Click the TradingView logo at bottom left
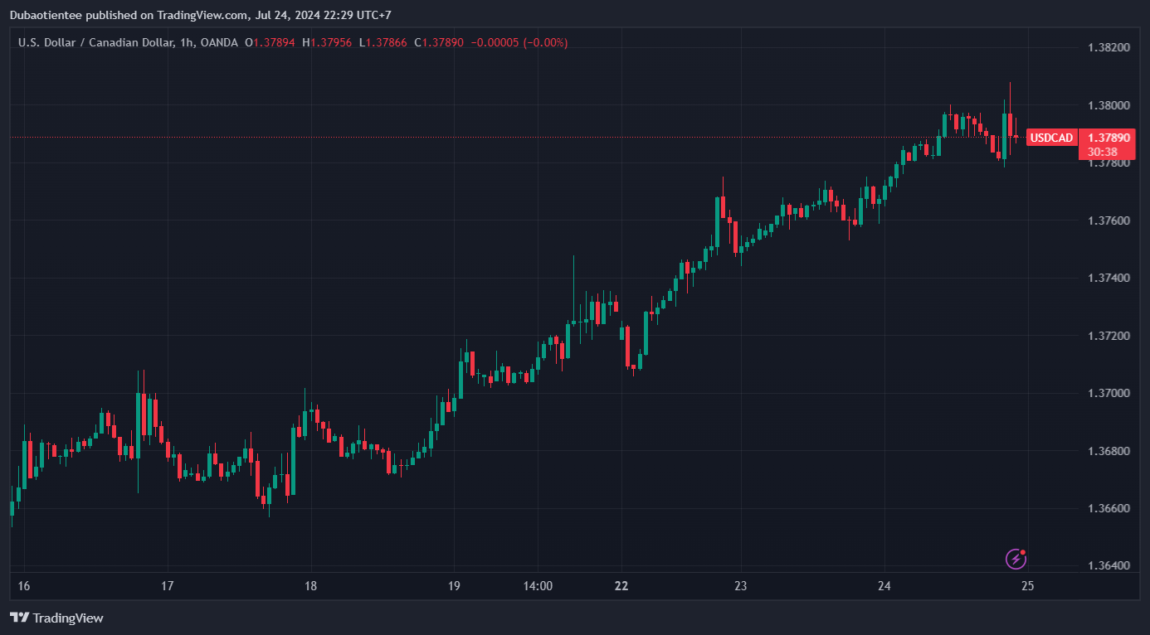The image size is (1150, 635). (x=56, y=618)
